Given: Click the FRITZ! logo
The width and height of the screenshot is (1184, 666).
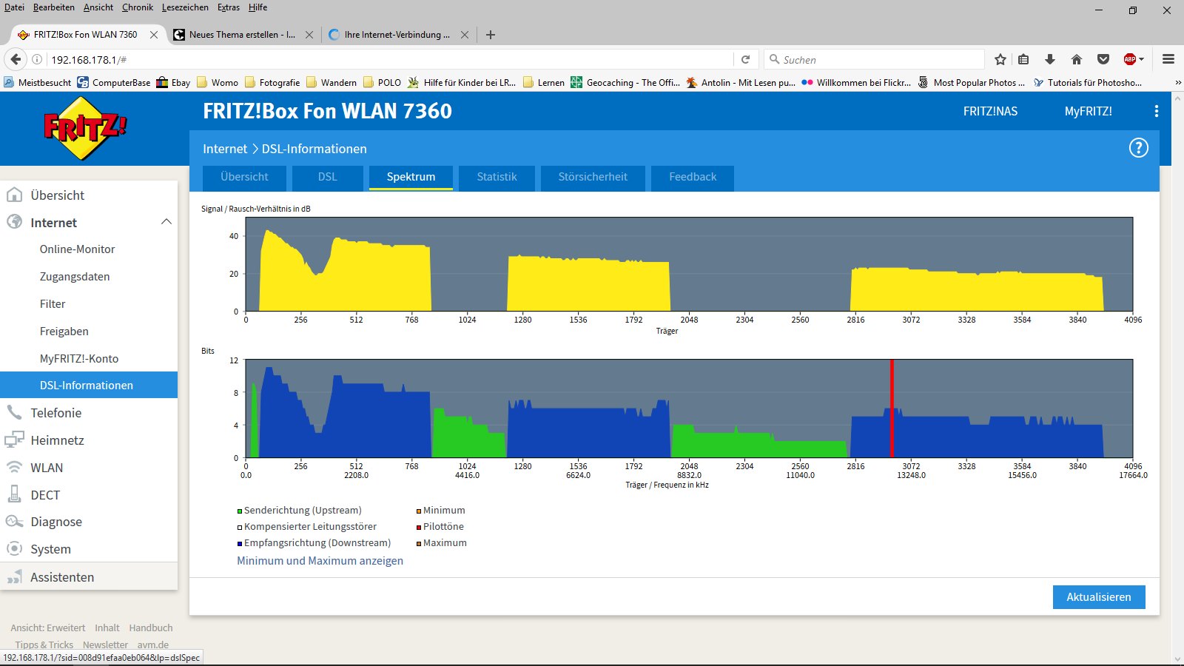Looking at the screenshot, I should coord(85,129).
